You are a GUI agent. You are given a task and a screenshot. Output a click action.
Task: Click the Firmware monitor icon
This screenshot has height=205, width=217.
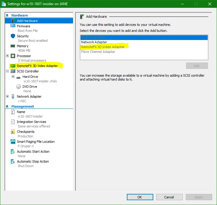[13, 26]
